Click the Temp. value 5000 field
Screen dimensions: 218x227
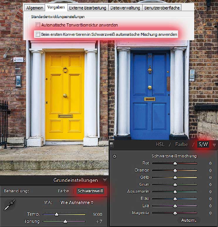coord(97,214)
